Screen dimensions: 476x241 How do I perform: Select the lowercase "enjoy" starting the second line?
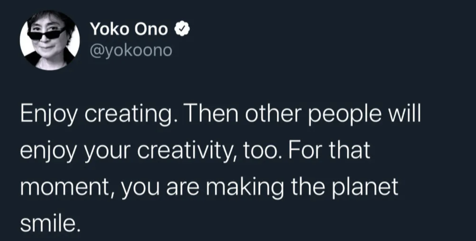click(x=47, y=151)
